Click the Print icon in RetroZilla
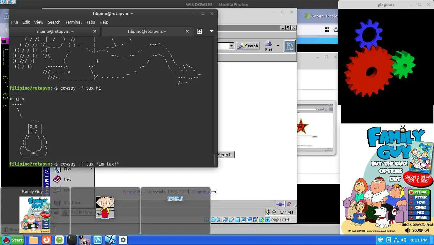 point(268,46)
